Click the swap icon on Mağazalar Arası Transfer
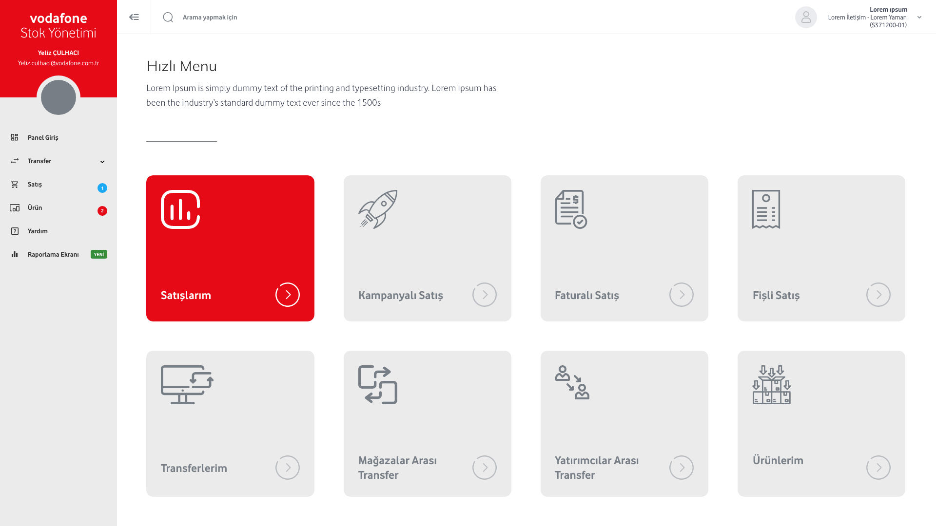Image resolution: width=936 pixels, height=526 pixels. (378, 385)
